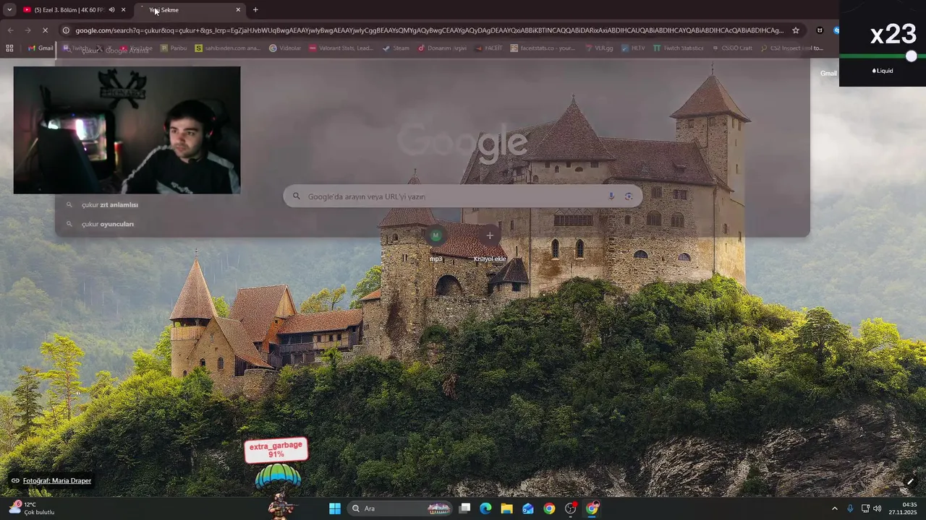Open a new tab with plus button

click(x=255, y=10)
